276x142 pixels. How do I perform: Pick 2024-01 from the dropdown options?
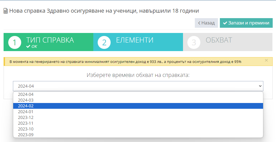click(26, 112)
